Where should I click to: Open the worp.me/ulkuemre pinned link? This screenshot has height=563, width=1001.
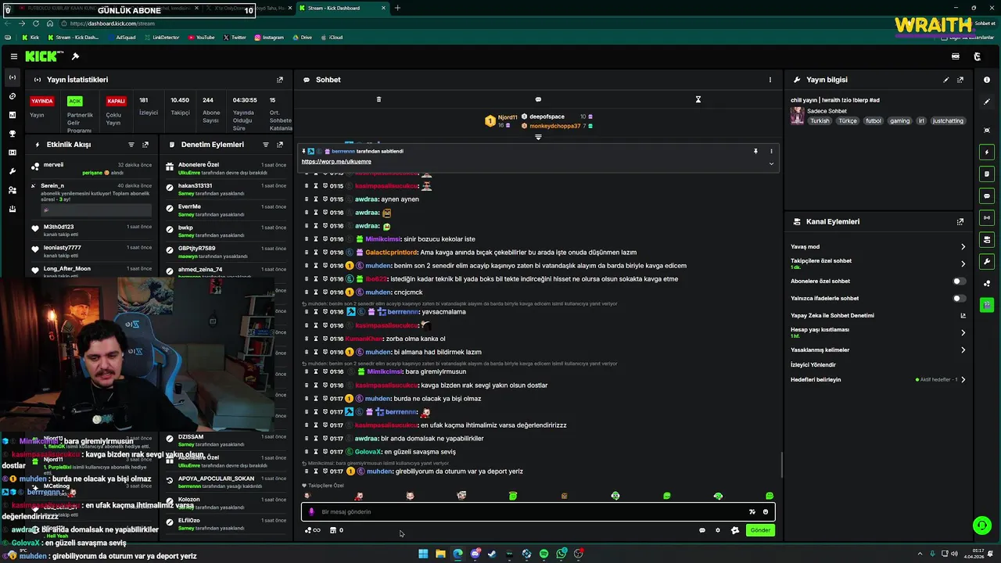click(x=336, y=162)
